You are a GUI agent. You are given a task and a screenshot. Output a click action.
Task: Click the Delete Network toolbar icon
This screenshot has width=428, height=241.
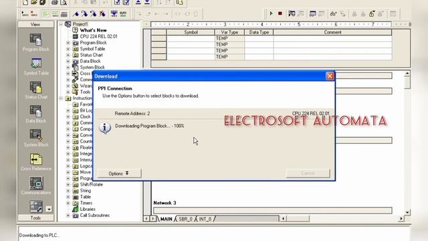pos(33,13)
